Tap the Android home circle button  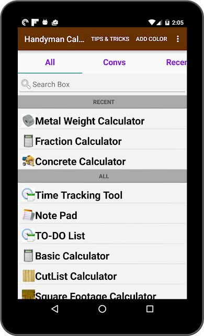point(102,309)
